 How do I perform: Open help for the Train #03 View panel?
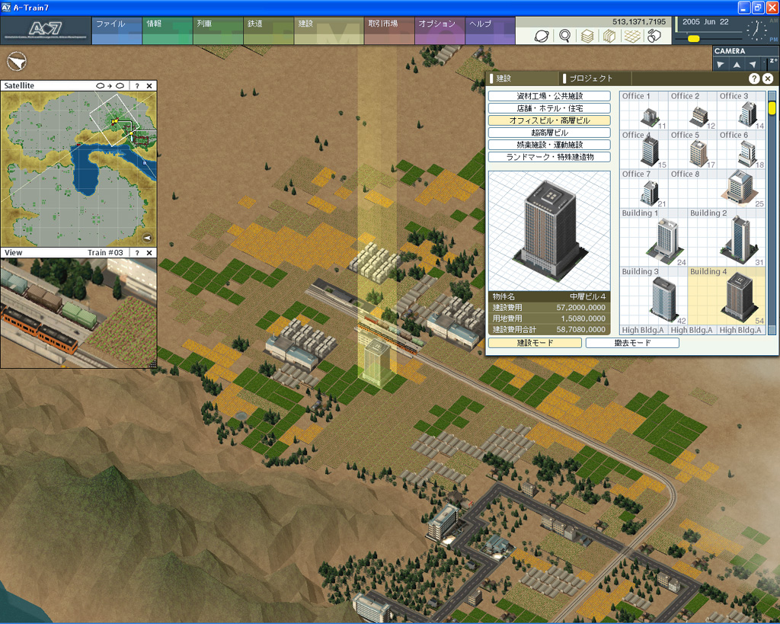(x=137, y=253)
